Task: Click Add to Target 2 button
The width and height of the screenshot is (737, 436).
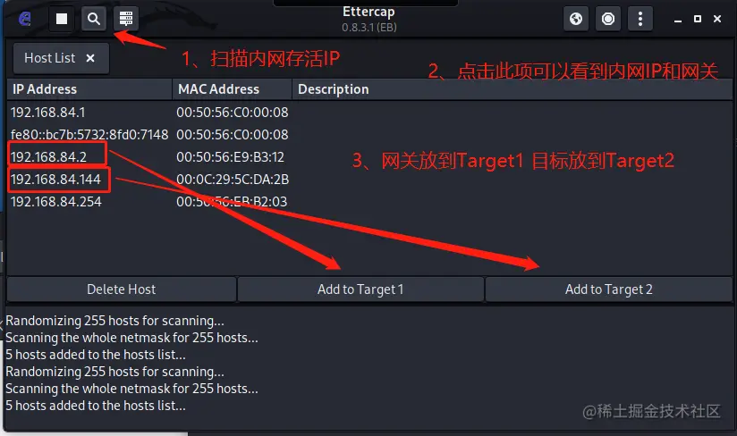Action: click(x=609, y=289)
